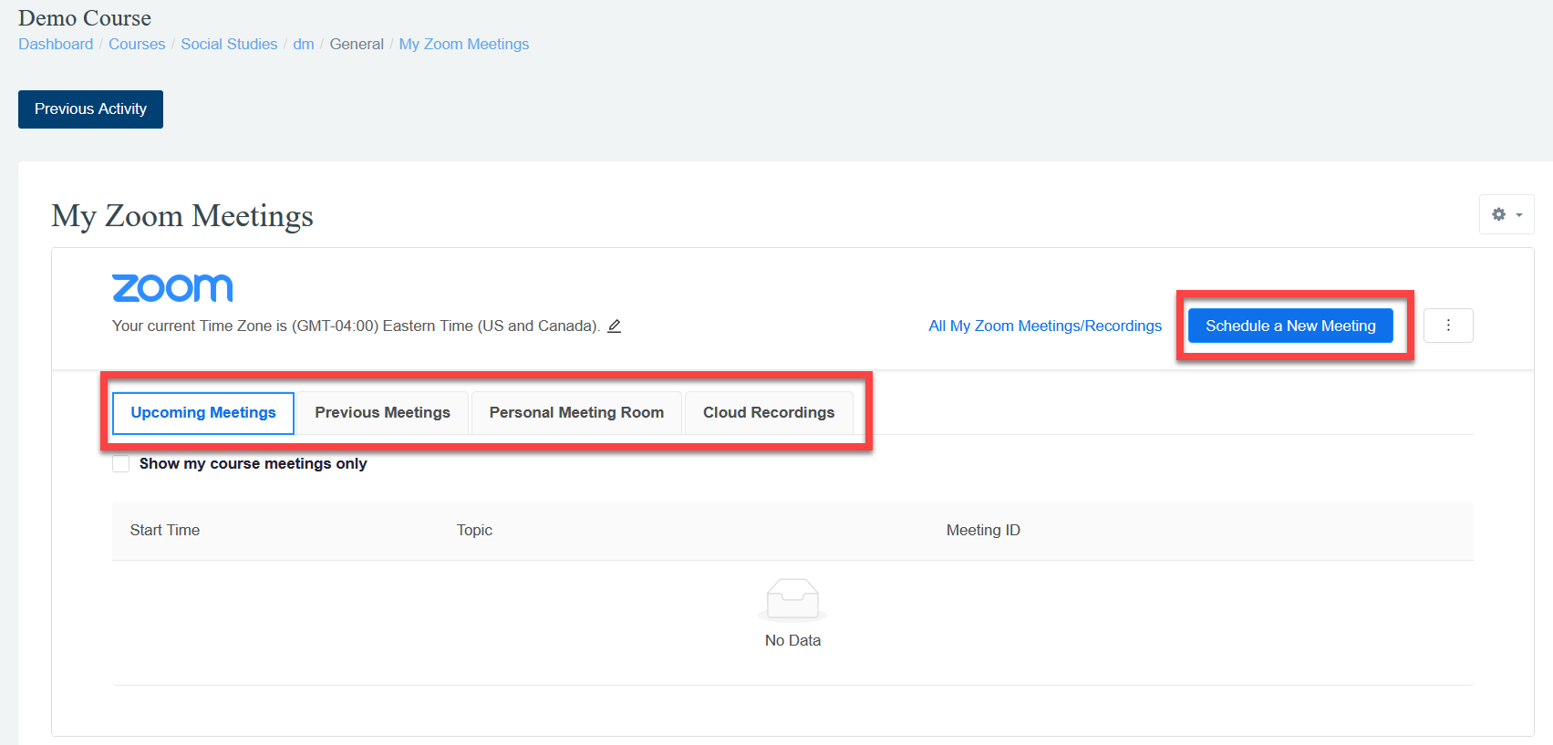Screen dimensions: 1553x745
Task: Open All My Zoom Meetings/Recordings link
Action: pos(1045,326)
